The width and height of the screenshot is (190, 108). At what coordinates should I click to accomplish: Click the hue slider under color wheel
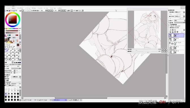click(12, 29)
